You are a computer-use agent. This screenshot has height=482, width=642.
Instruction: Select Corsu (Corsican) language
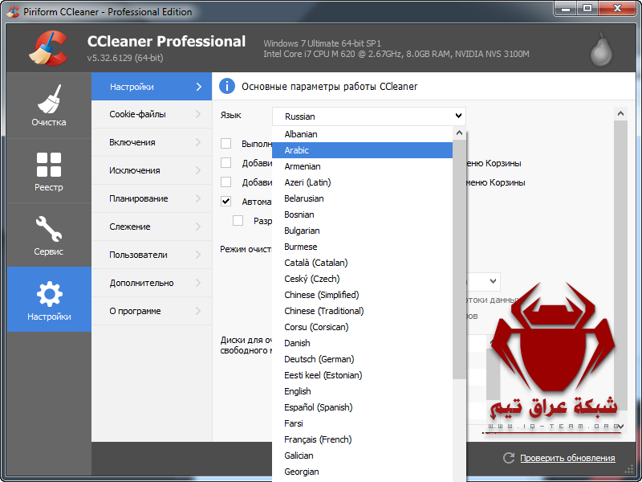(363, 327)
